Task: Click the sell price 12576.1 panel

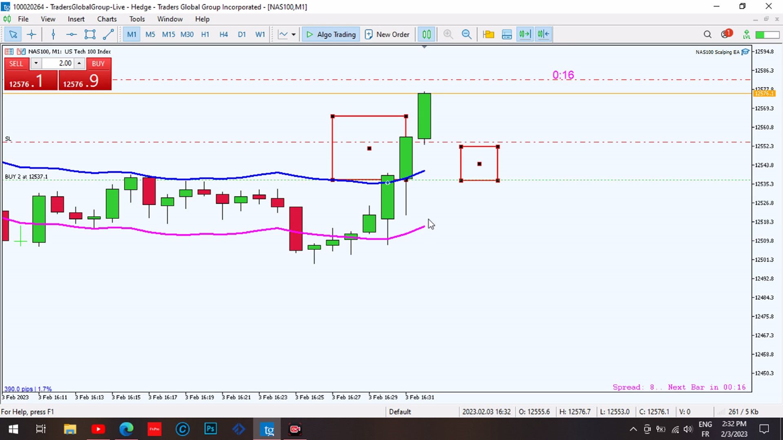Action: click(31, 80)
